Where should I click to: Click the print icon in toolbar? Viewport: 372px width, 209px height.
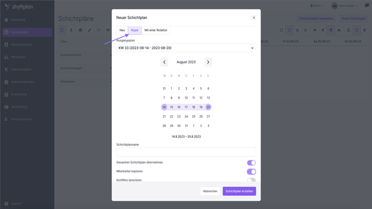pyautogui.click(x=81, y=30)
